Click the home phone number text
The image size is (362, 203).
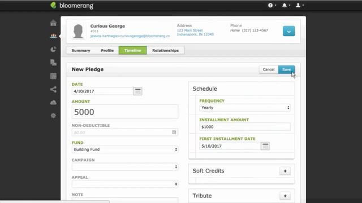(x=255, y=30)
